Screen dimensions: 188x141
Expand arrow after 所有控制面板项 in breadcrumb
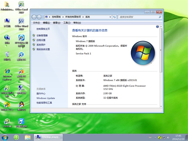pos(83,17)
